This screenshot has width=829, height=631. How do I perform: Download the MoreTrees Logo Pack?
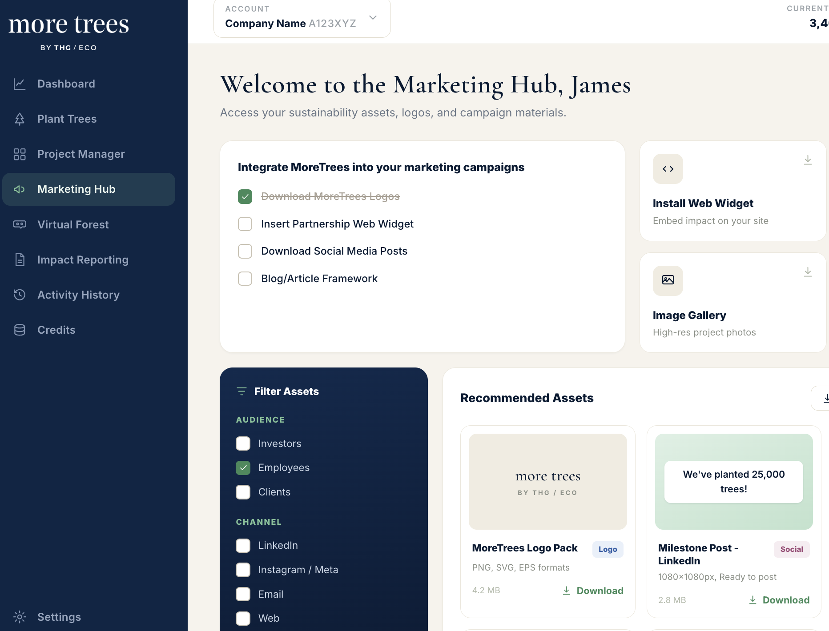coord(593,591)
